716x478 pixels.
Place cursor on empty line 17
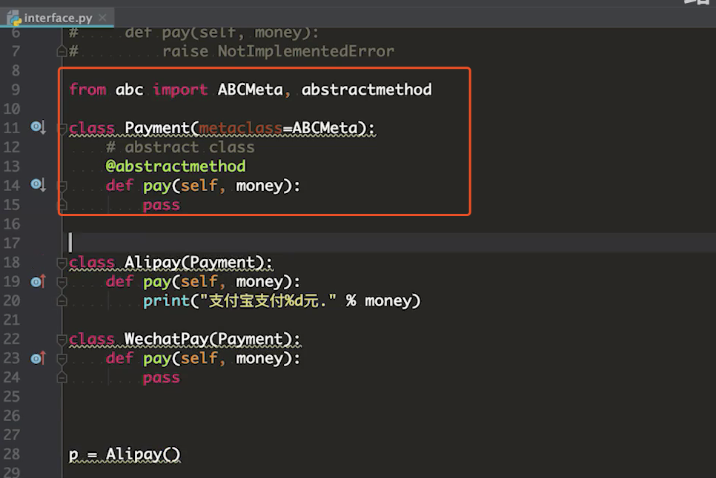click(390, 243)
